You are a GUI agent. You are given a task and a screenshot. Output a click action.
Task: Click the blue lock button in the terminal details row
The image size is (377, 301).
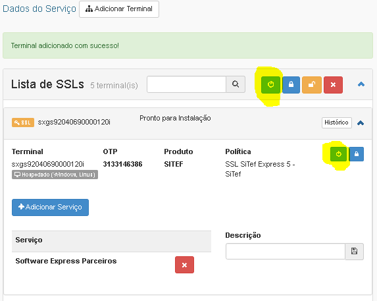[357, 154]
